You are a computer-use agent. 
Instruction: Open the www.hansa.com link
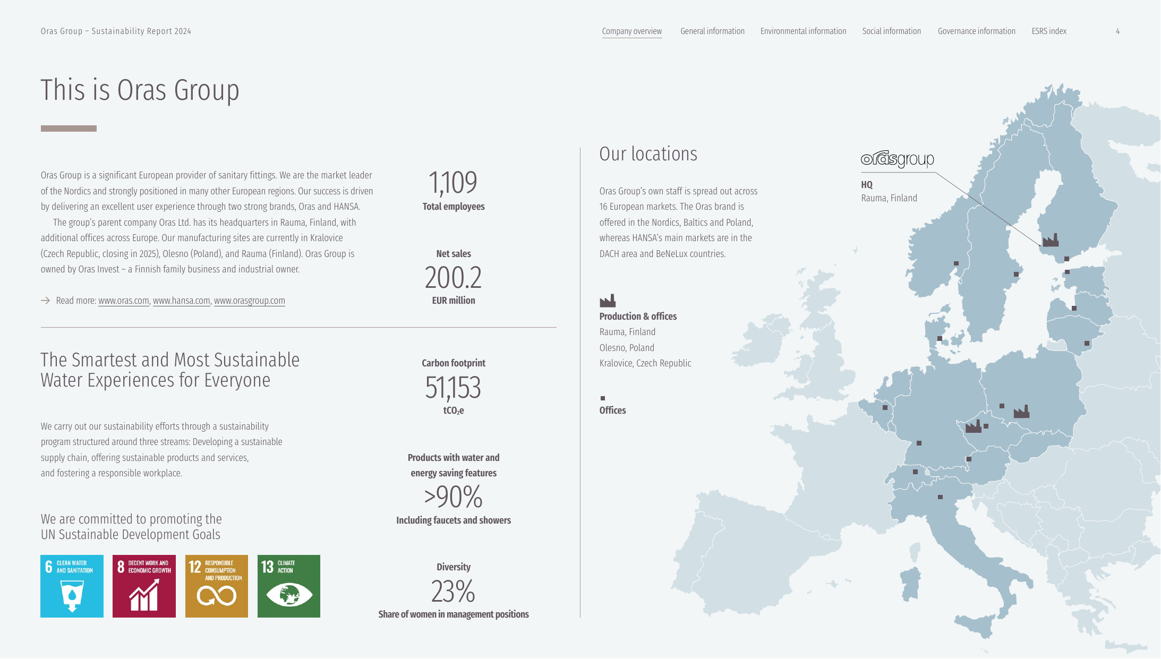tap(182, 301)
